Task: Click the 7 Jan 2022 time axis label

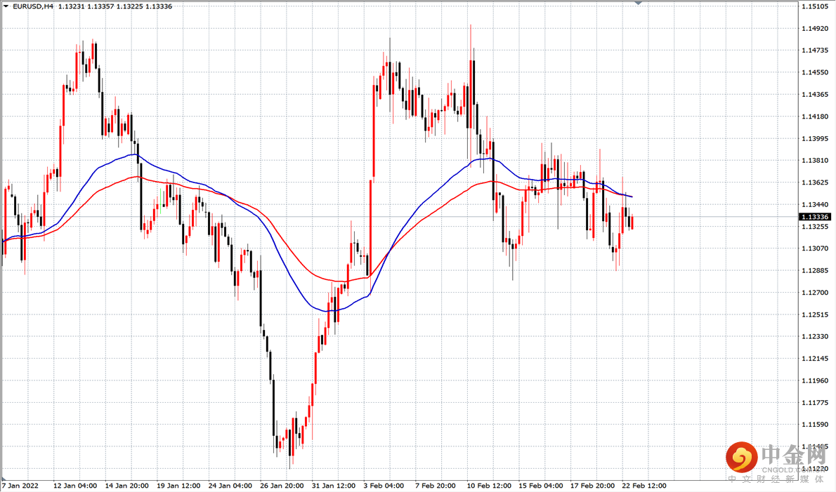Action: (20, 486)
